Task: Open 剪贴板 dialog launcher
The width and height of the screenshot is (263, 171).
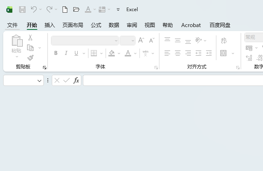Action: pos(45,68)
